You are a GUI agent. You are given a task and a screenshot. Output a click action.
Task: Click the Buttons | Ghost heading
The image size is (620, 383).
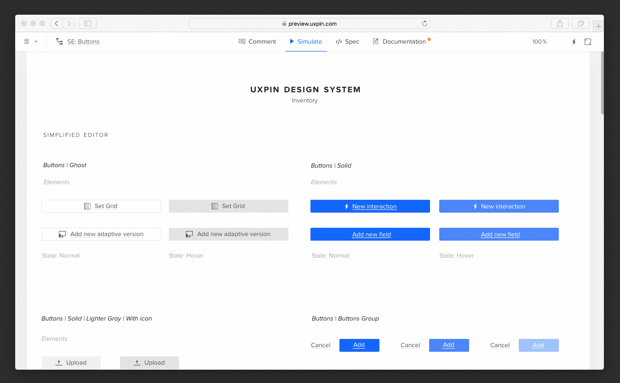(65, 165)
